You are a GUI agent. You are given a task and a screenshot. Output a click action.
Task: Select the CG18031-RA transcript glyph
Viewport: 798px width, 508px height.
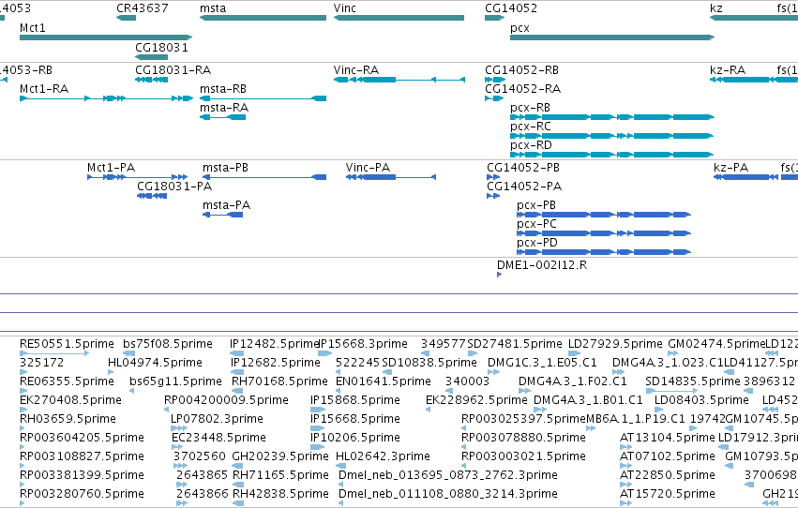pyautogui.click(x=151, y=80)
